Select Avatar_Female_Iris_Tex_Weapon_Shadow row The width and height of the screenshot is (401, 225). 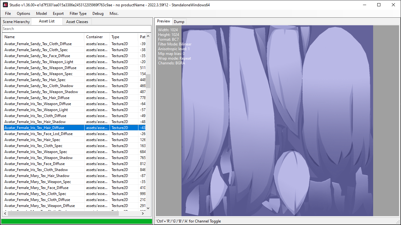pyautogui.click(x=74, y=158)
